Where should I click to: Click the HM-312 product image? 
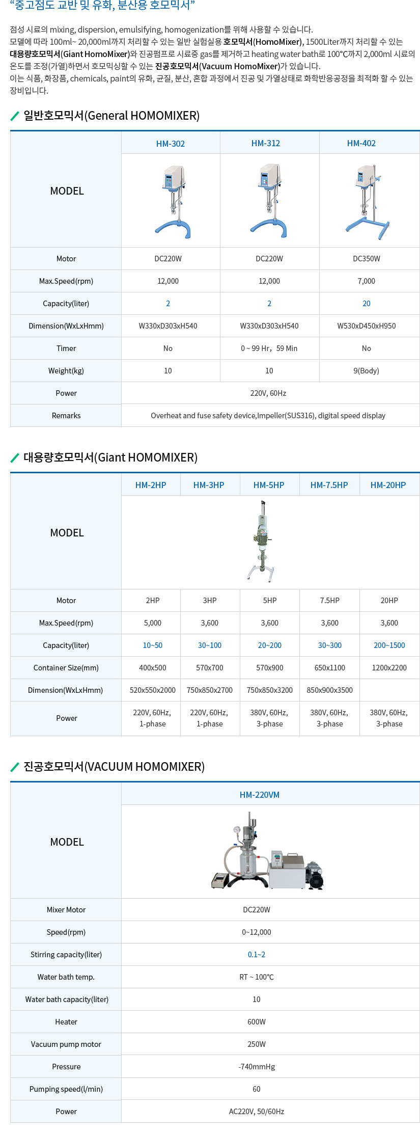pyautogui.click(x=269, y=201)
